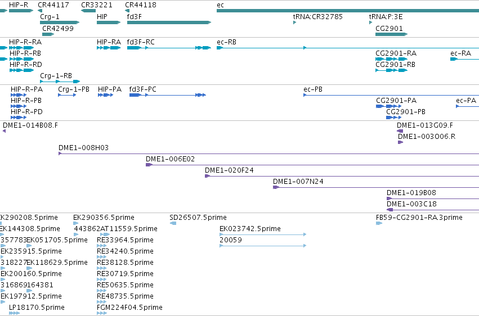Select the HIP-RA transcript label
Screen dimensions: 479x316
[x=109, y=42]
